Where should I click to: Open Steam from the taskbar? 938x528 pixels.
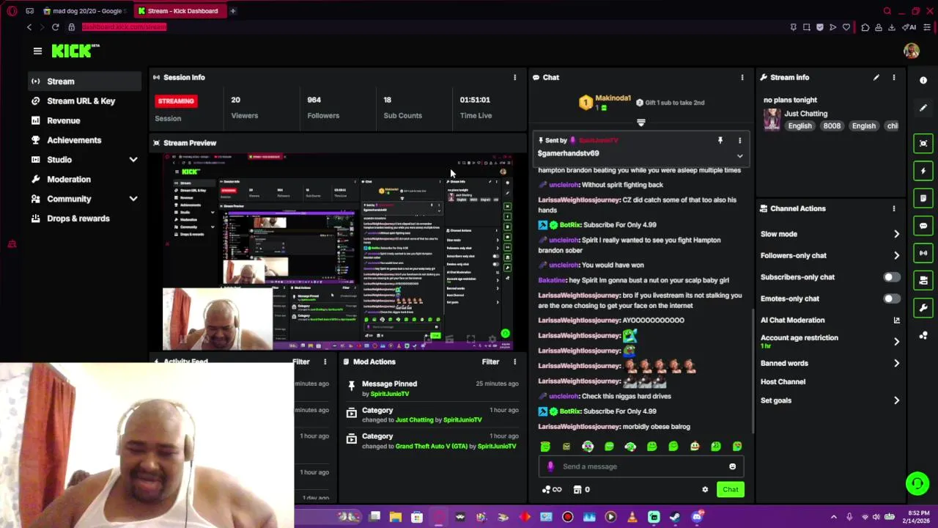[675, 517]
